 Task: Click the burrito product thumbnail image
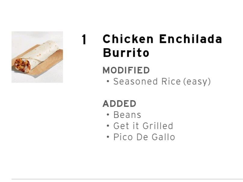pyautogui.click(x=37, y=57)
